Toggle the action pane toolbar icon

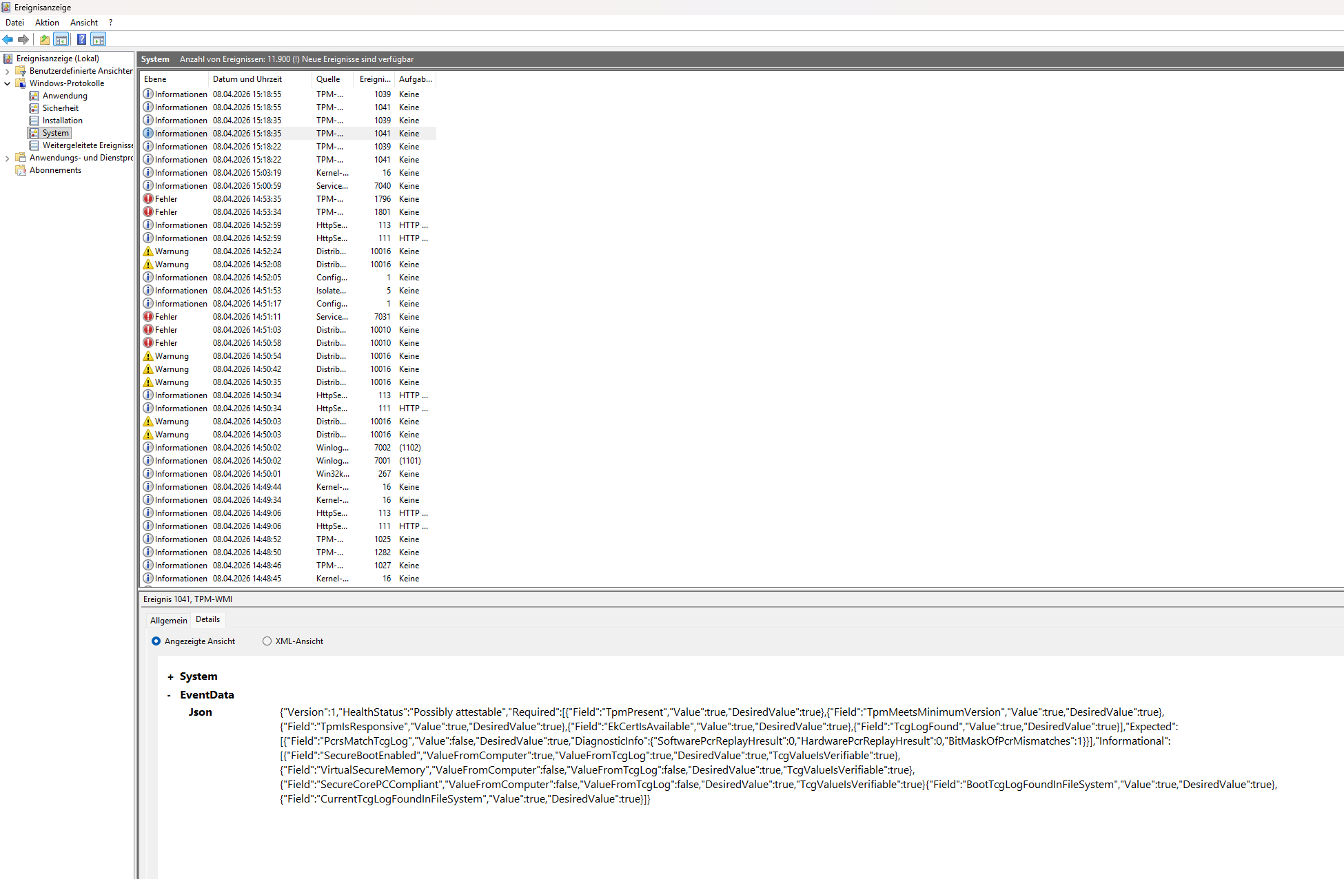click(99, 39)
